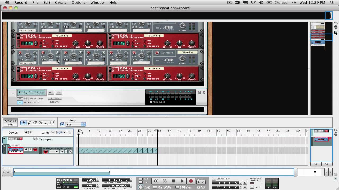This screenshot has height=190, width=339.
Task: Open the Apple menu
Action: 7,2
